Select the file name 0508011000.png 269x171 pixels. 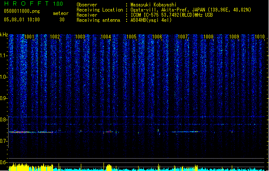click(22, 12)
